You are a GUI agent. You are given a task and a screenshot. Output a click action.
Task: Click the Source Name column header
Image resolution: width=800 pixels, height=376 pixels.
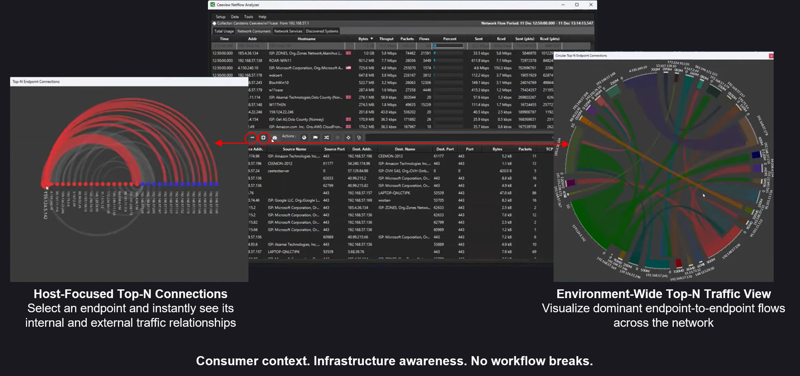(294, 149)
